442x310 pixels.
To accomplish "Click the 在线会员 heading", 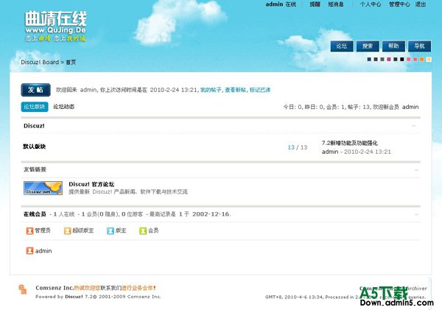I will pyautogui.click(x=35, y=214).
